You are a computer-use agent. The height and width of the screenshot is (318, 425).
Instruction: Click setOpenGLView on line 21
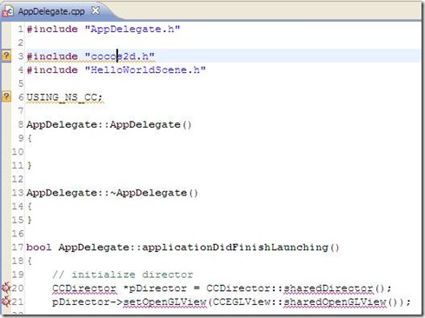(164, 301)
